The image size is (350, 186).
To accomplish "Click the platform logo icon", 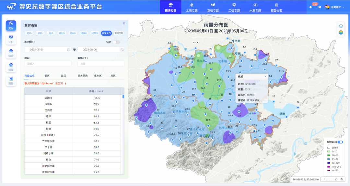I will click(11, 7).
